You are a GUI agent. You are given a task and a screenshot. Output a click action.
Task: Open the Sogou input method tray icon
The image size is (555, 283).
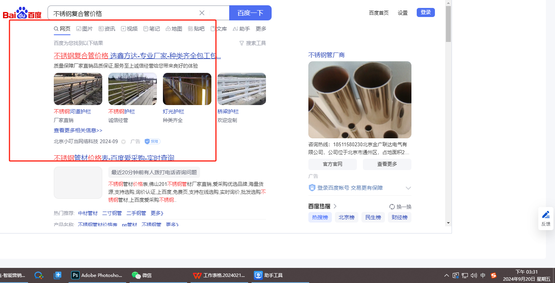tap(494, 275)
